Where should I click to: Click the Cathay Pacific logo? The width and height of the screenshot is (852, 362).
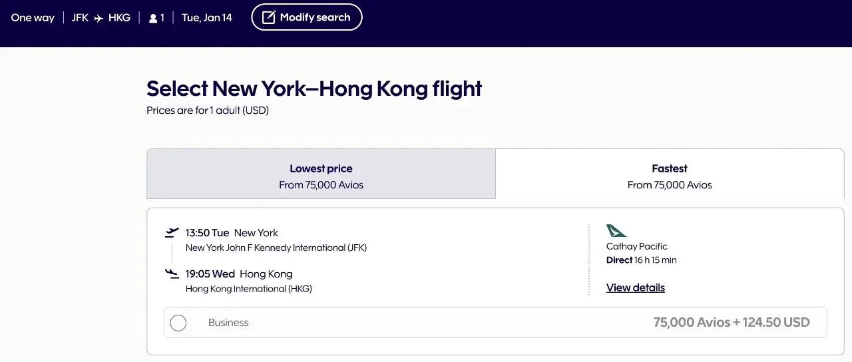616,231
